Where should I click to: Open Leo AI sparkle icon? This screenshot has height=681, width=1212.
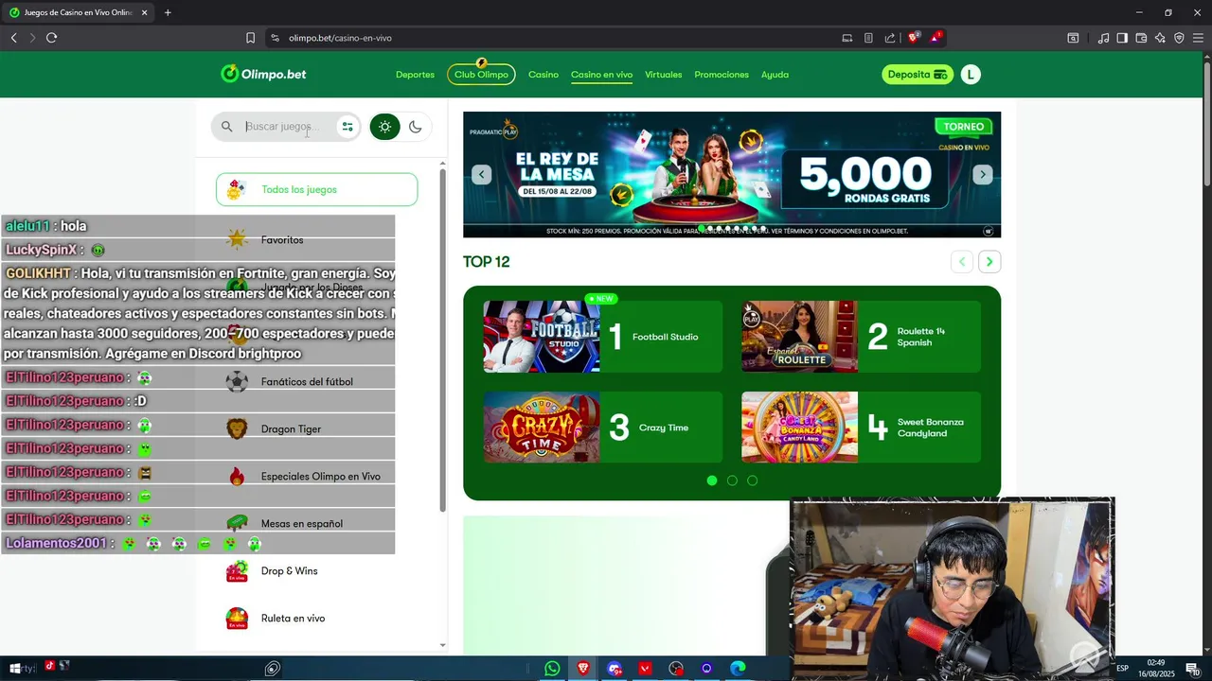1160,38
